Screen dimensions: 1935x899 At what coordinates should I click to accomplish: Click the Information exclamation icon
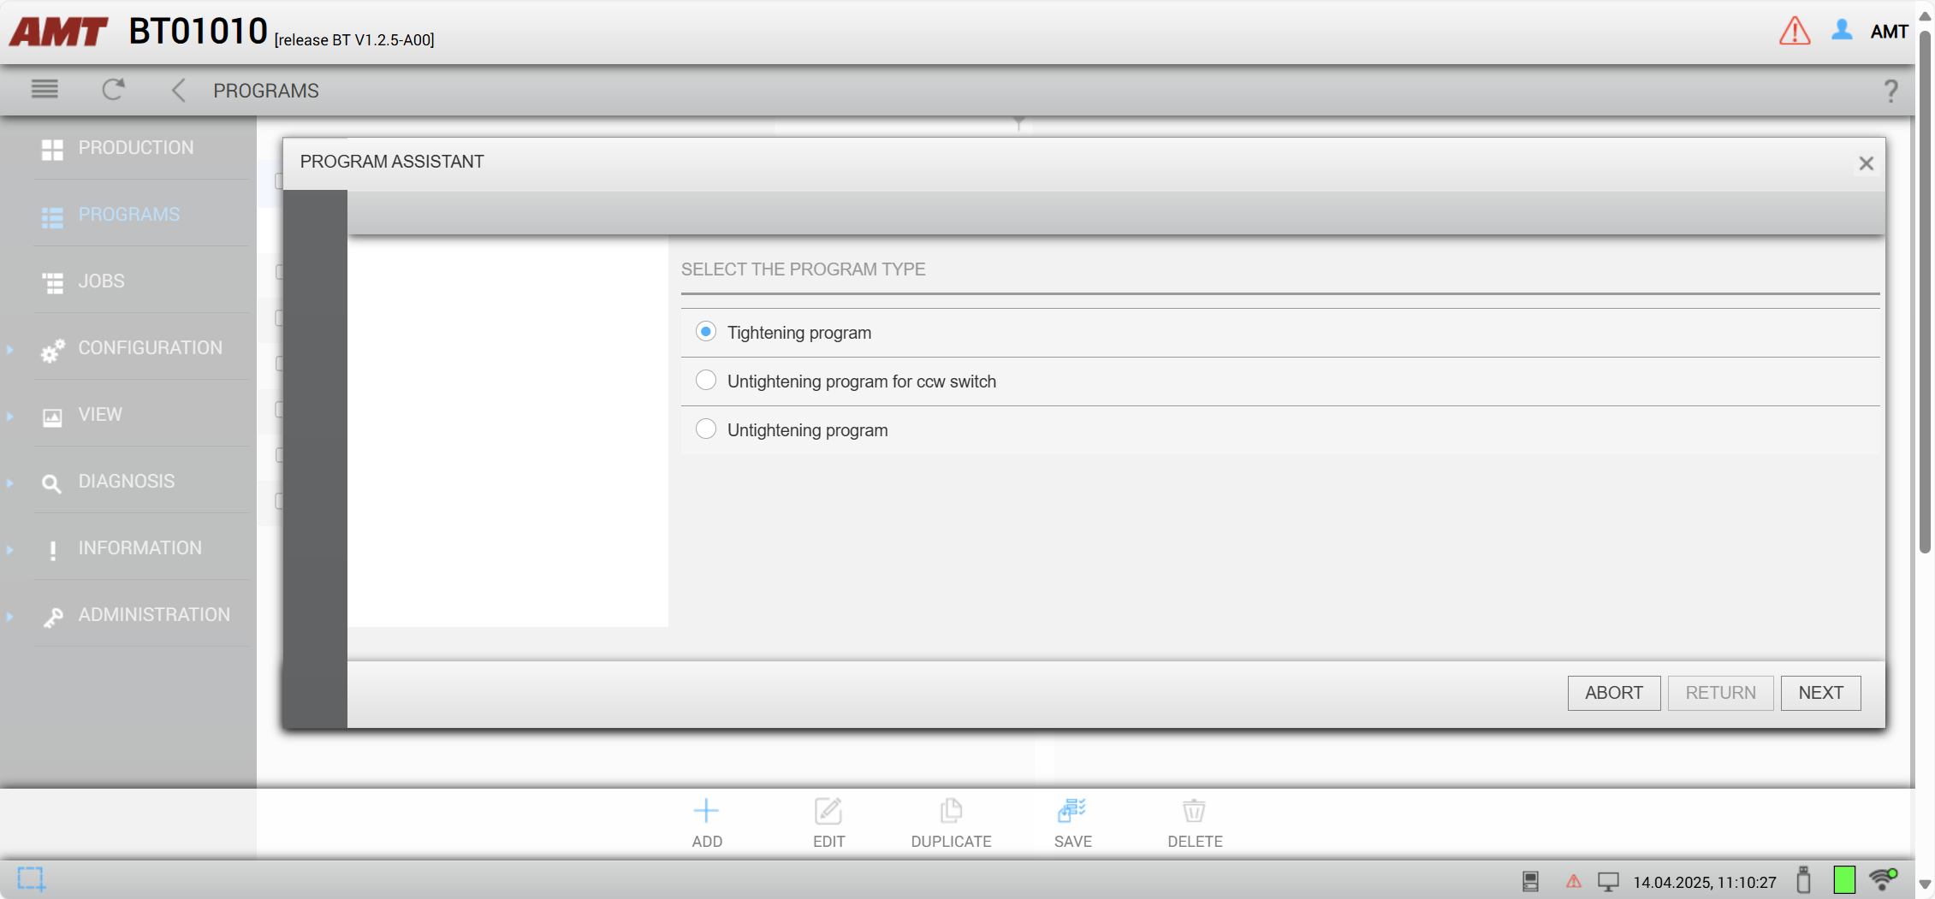tap(53, 550)
